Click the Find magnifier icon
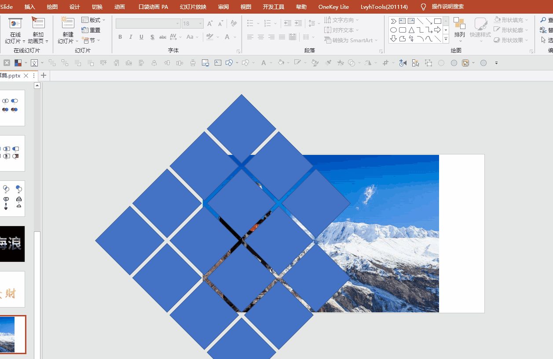 tap(544, 20)
